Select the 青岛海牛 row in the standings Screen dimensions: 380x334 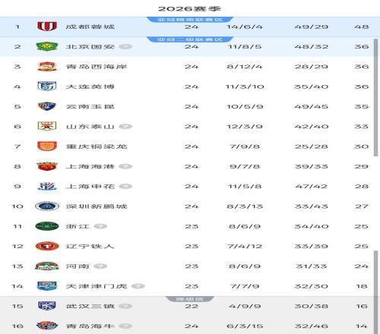190,326
